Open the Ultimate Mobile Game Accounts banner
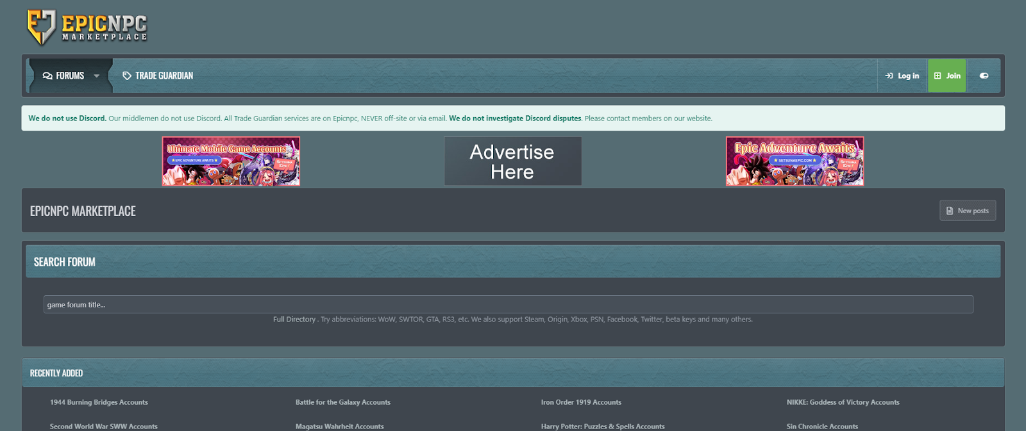1026x431 pixels. 231,161
